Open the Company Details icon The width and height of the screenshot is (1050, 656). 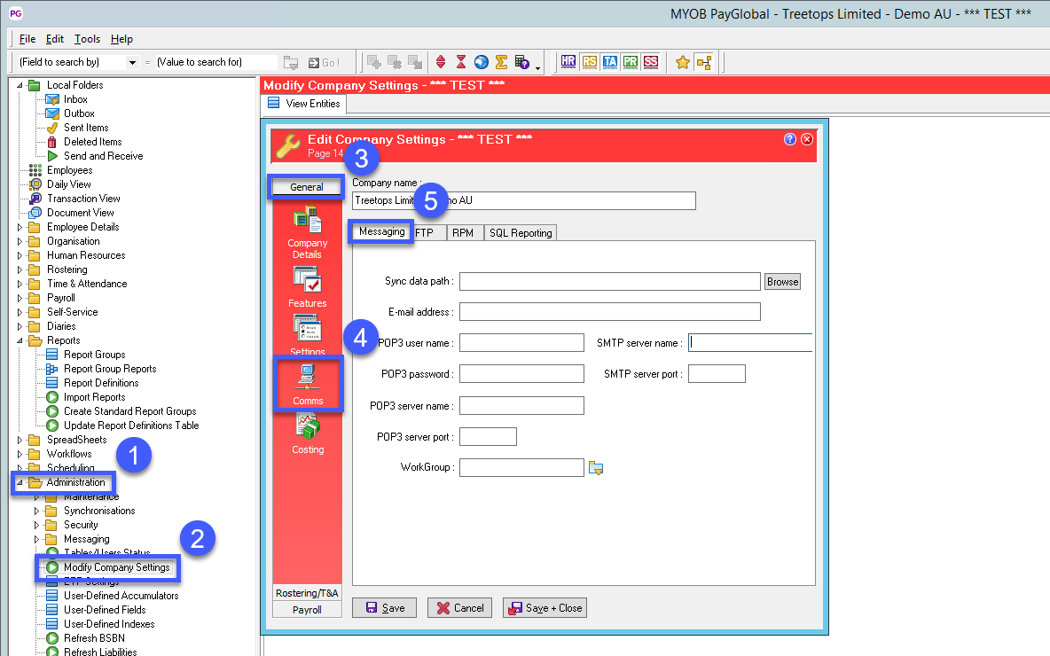308,229
